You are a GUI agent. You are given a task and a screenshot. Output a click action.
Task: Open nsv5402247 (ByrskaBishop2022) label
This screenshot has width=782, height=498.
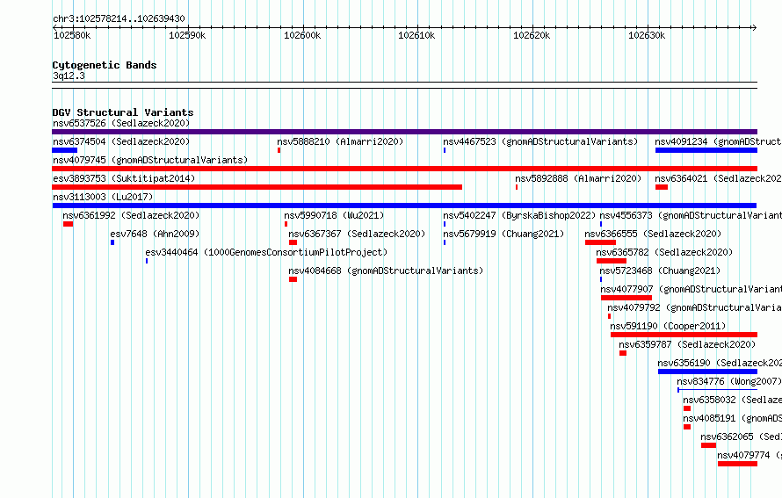(519, 215)
